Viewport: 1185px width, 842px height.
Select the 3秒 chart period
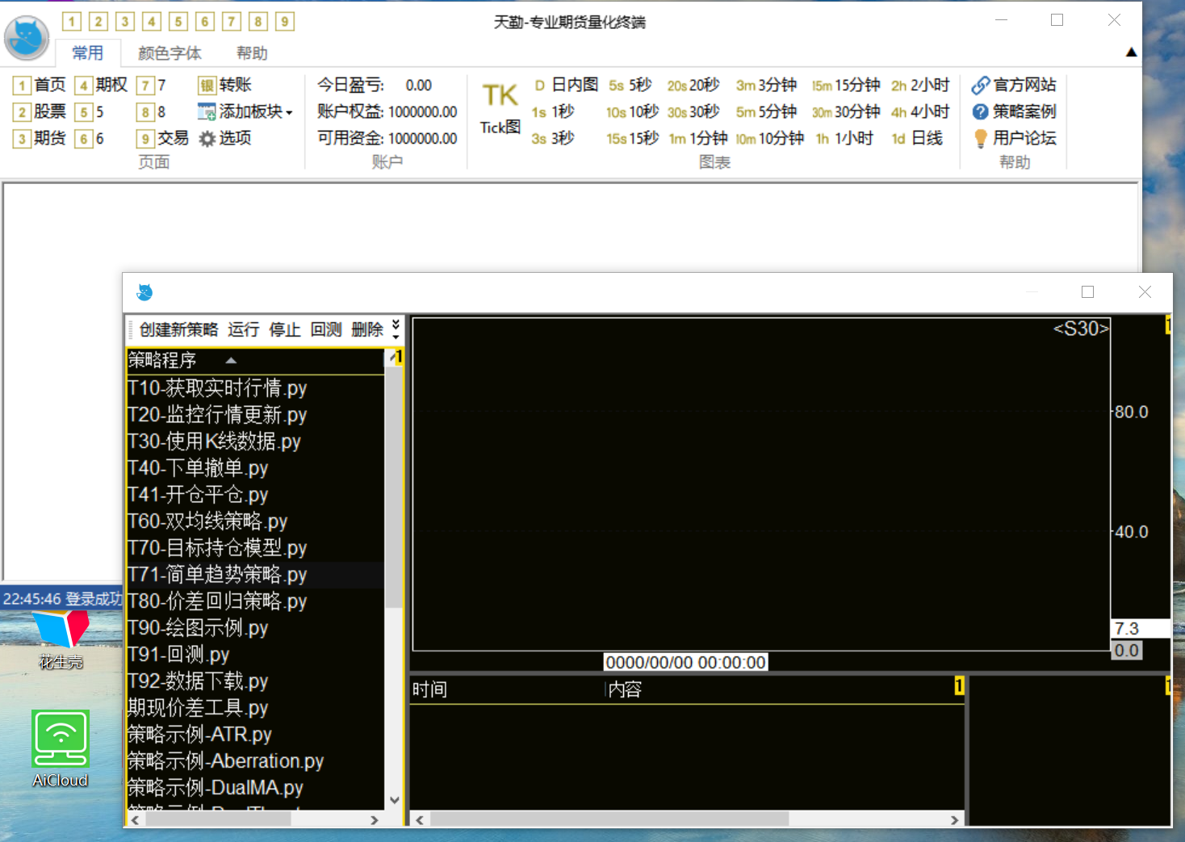click(x=553, y=138)
